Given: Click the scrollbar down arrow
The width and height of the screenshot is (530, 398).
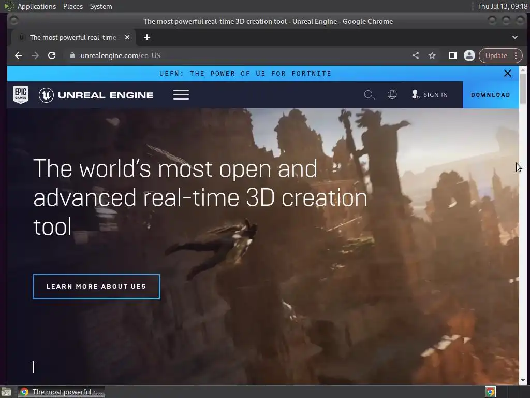Looking at the screenshot, I should coord(523,380).
